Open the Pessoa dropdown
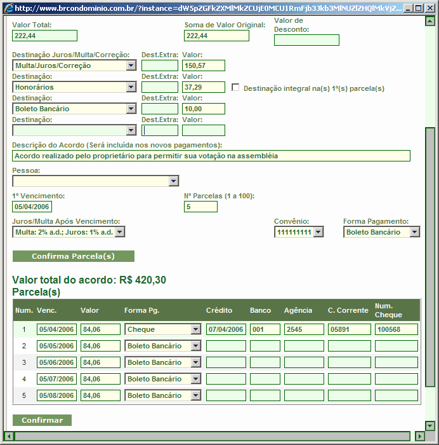Screen dimensions: 439x445 pyautogui.click(x=173, y=181)
